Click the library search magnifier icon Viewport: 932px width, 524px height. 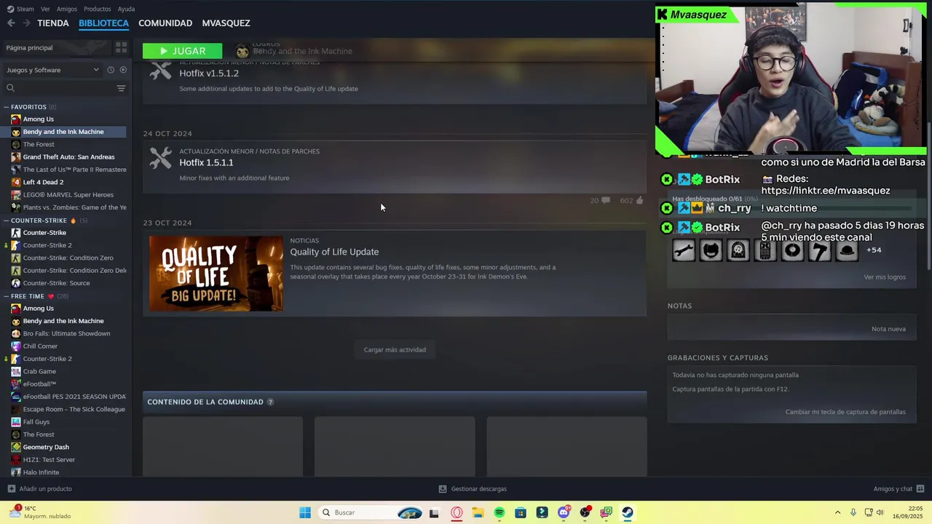point(10,88)
